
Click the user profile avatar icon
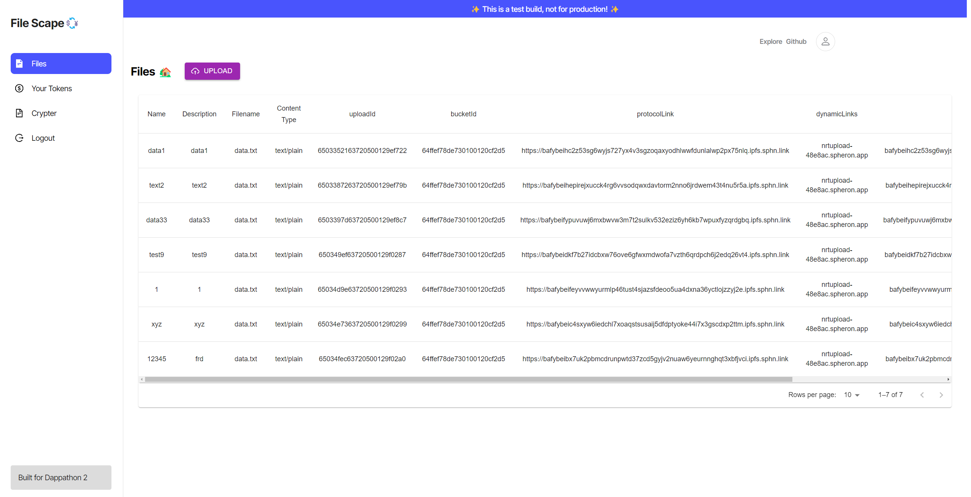click(x=825, y=42)
